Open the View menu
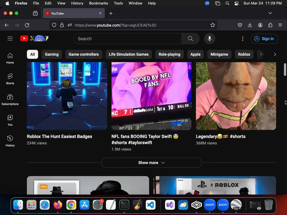The image size is (287, 215). click(x=61, y=3)
